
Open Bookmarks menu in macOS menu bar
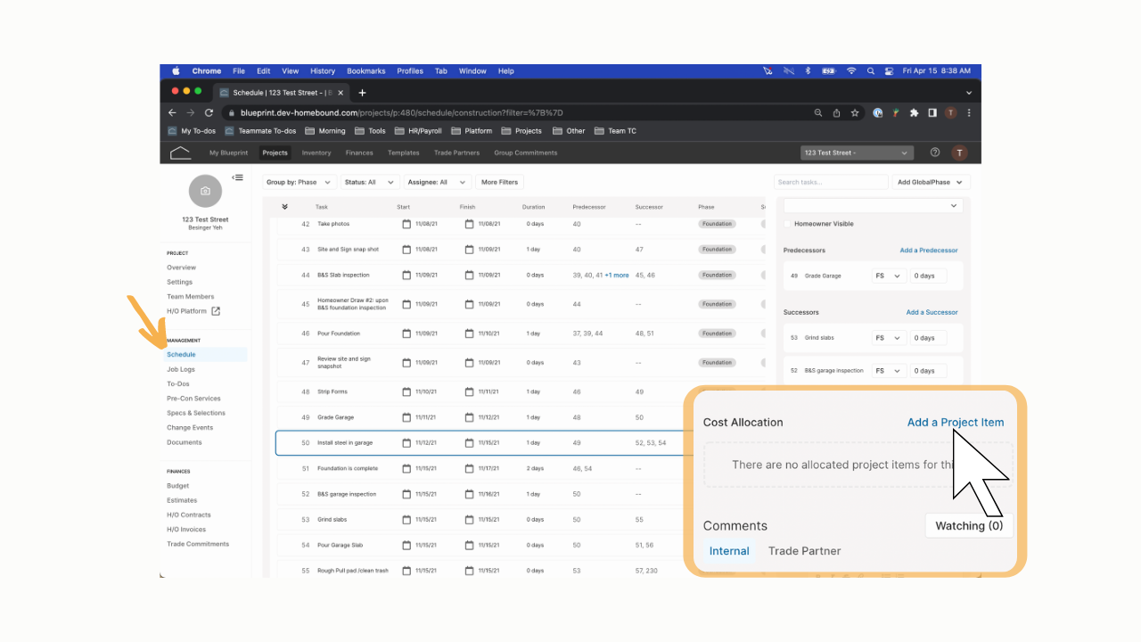coord(366,71)
